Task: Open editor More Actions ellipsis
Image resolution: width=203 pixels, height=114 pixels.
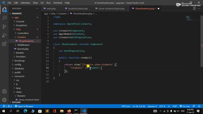Action: tap(199, 9)
